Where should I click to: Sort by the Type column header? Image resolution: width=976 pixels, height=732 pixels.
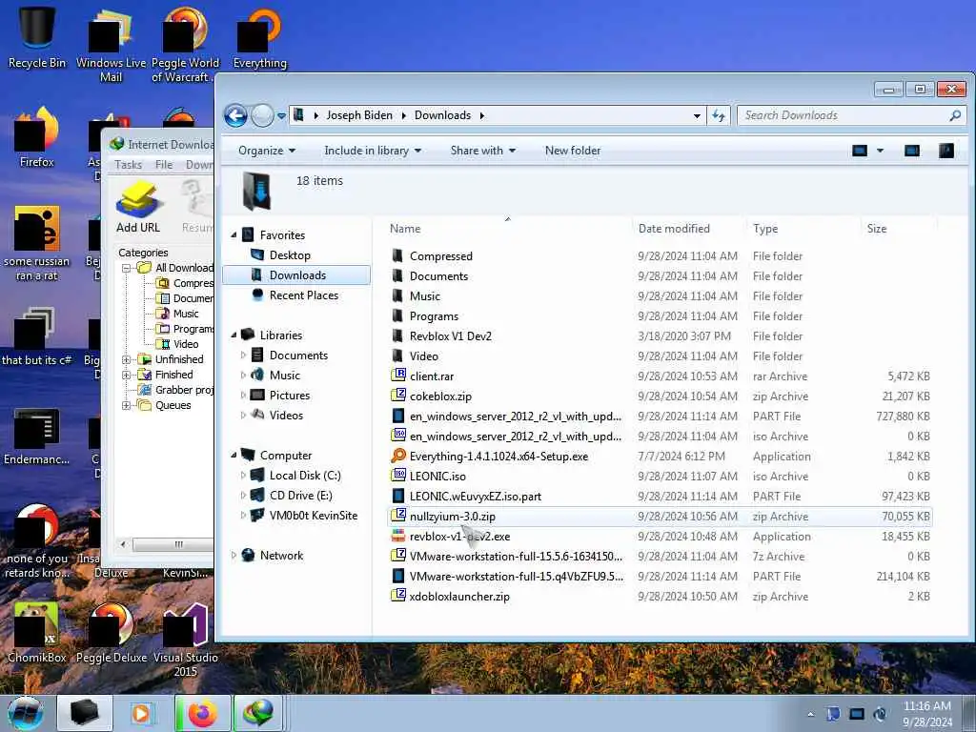803,229
